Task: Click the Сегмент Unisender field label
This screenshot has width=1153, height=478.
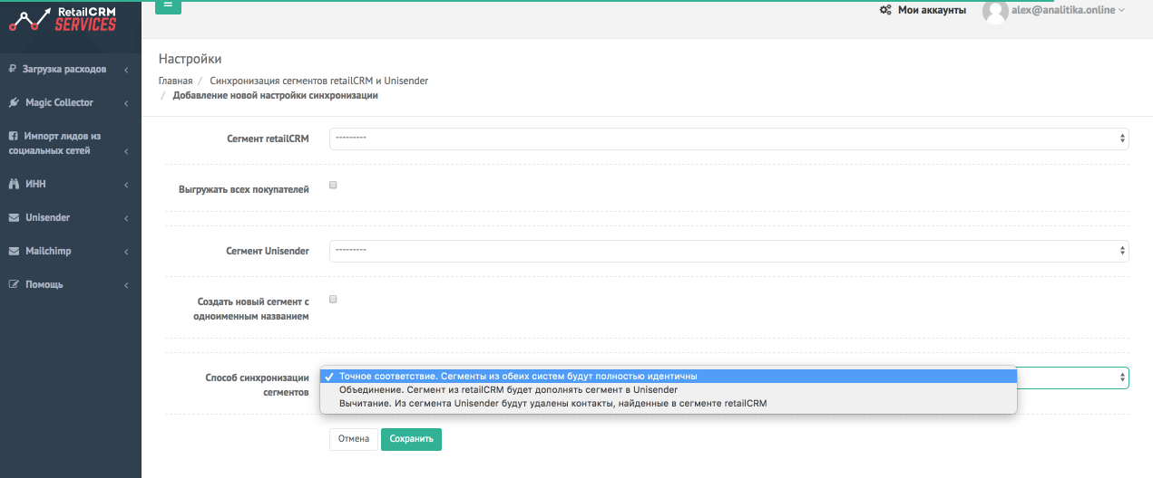Action: point(268,251)
